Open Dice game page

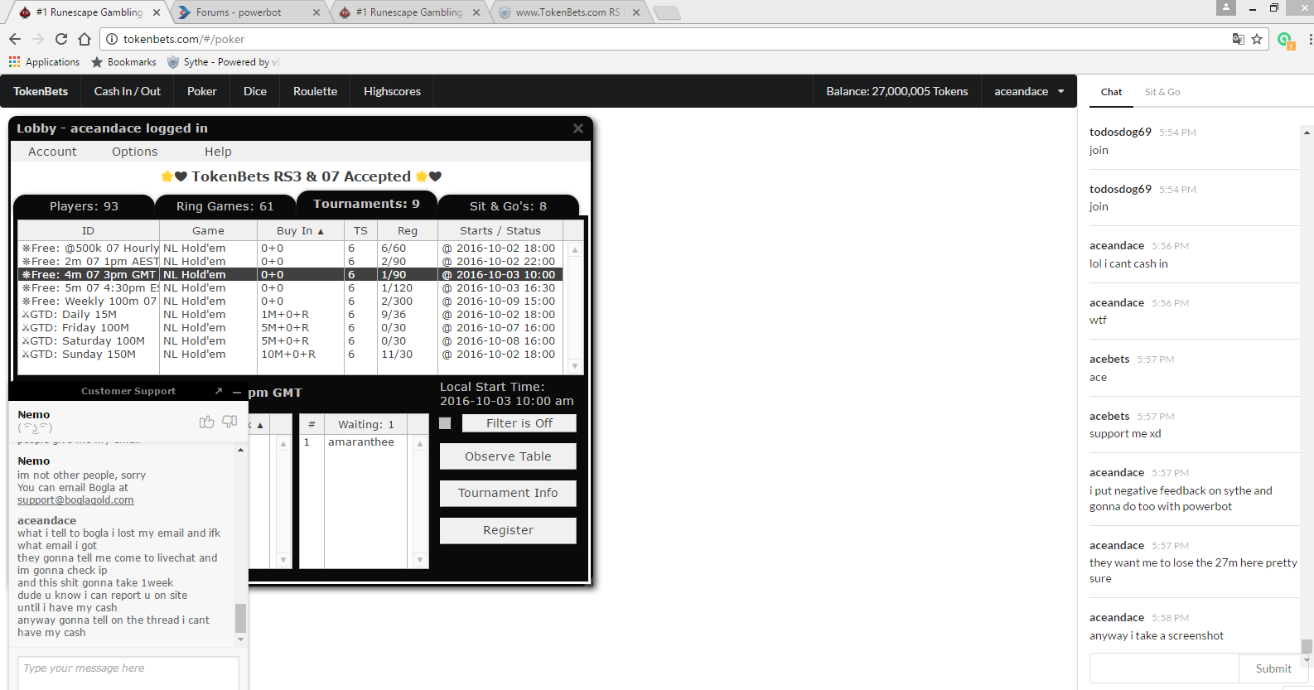click(255, 91)
